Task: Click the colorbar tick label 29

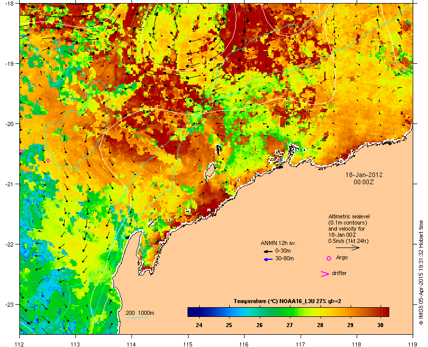Action: pos(350,325)
